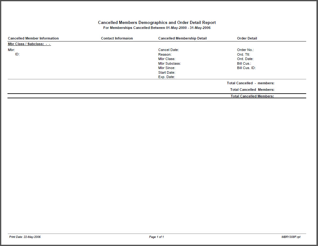Select the Mbr Subclass field label

(x=169, y=63)
